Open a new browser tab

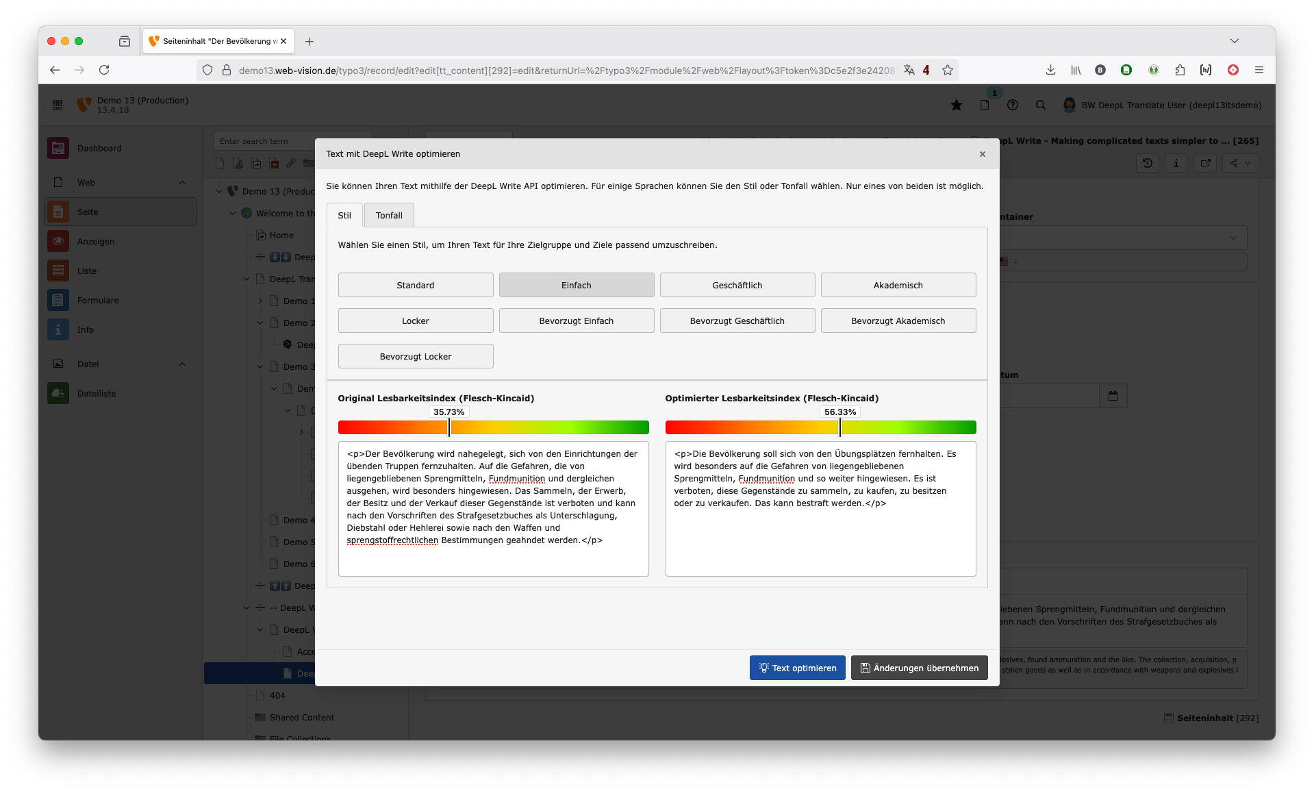point(309,41)
